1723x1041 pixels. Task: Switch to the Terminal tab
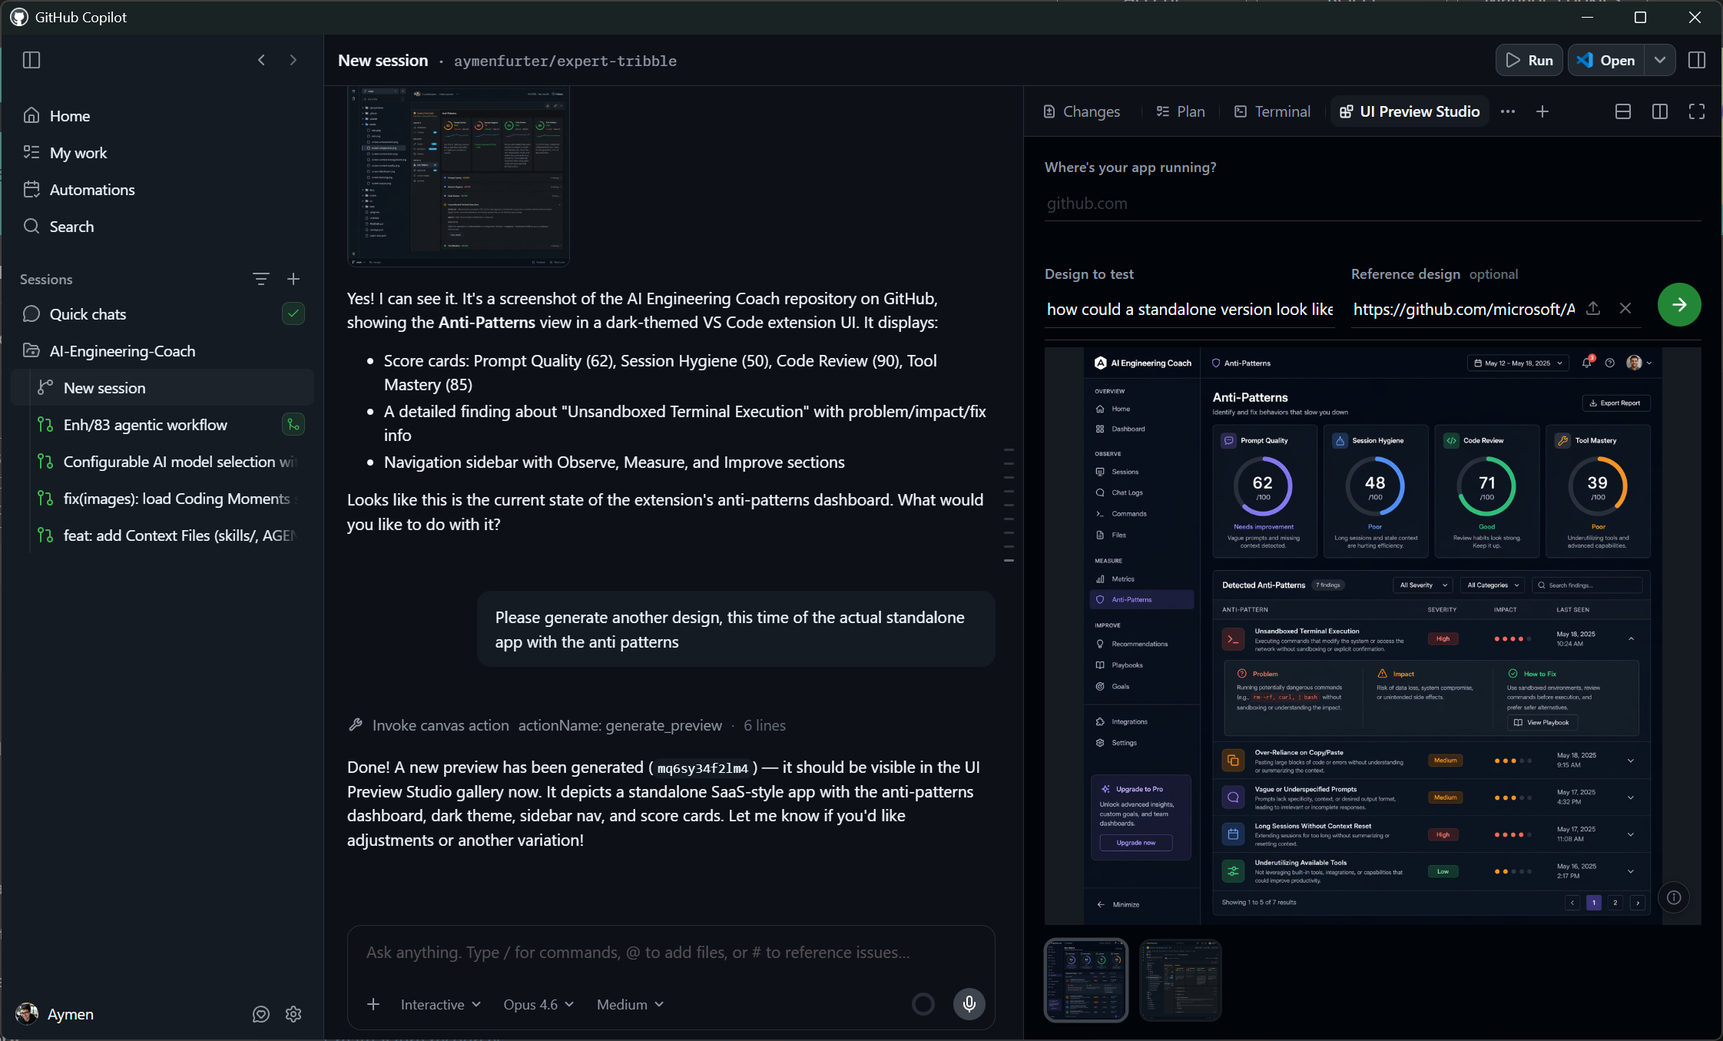click(x=1272, y=111)
